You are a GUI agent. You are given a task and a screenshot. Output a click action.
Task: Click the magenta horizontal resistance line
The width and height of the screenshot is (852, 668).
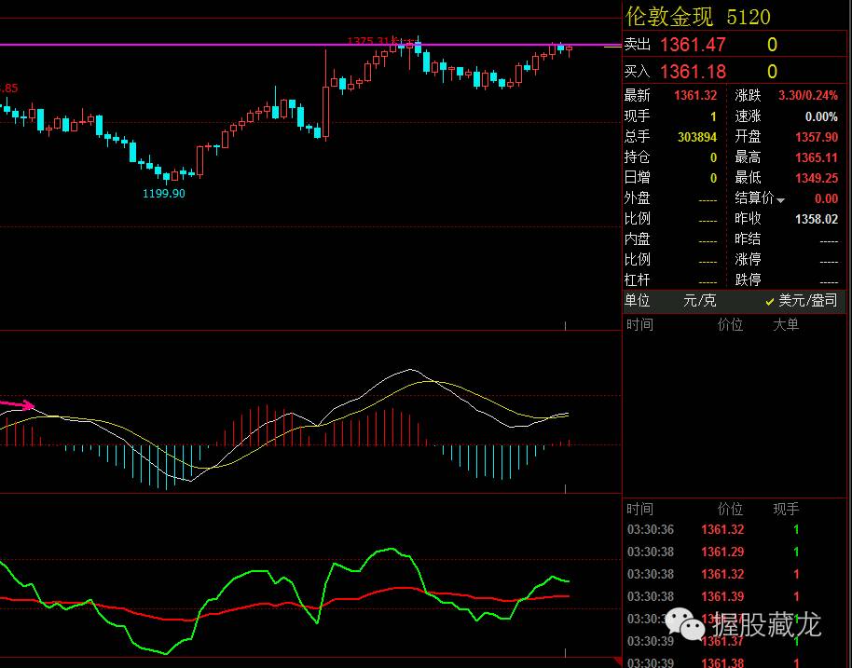pyautogui.click(x=186, y=45)
